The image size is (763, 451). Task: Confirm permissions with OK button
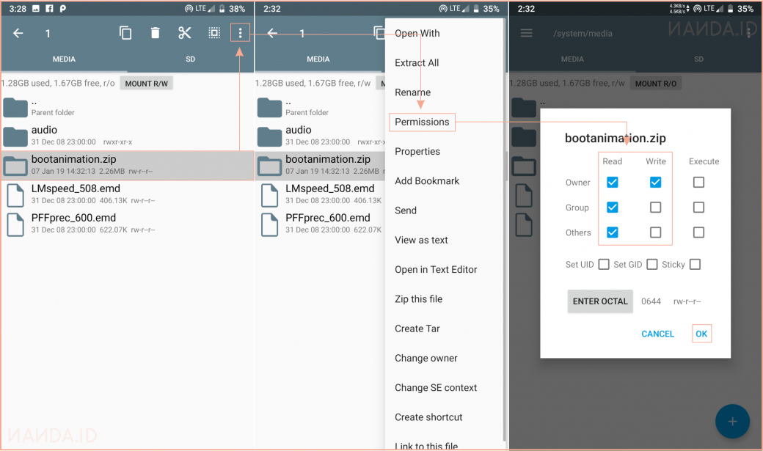point(701,334)
